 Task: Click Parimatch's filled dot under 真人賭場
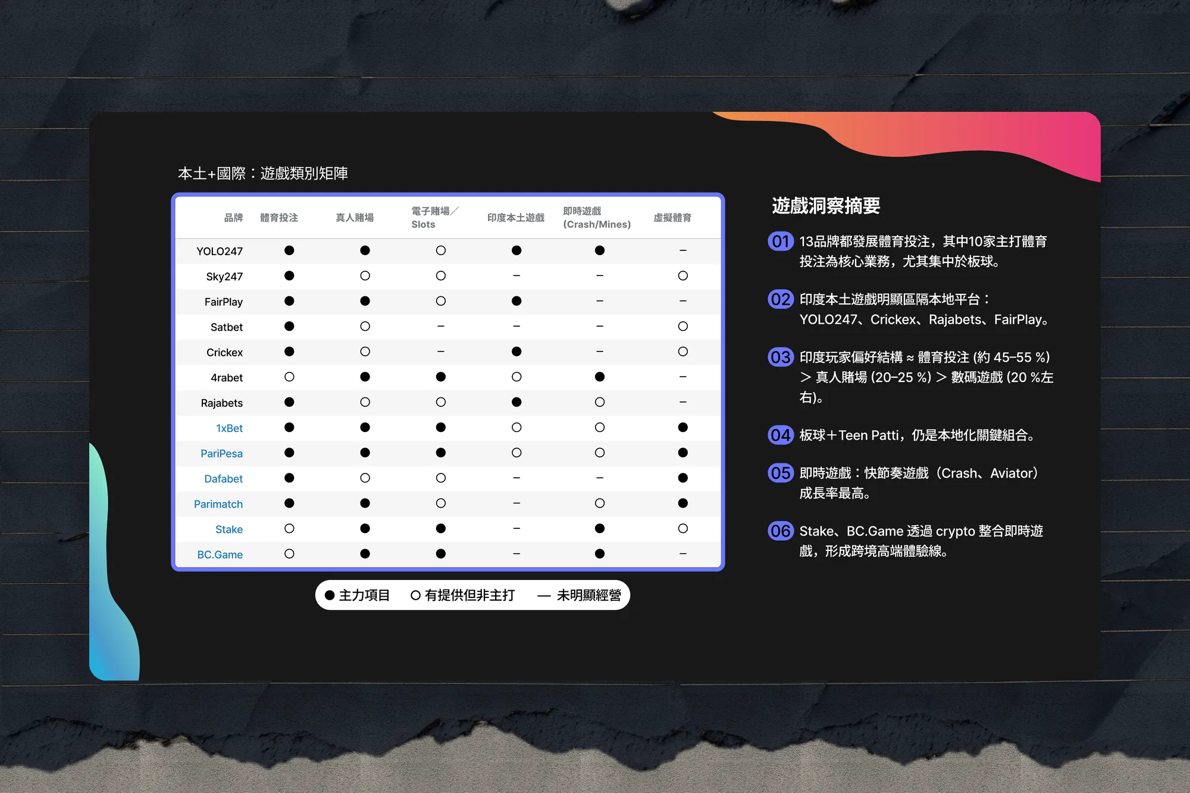coord(365,503)
